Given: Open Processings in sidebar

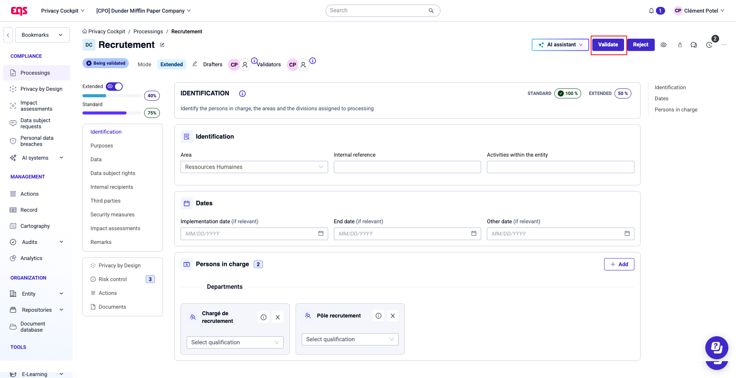Looking at the screenshot, I should [37, 73].
